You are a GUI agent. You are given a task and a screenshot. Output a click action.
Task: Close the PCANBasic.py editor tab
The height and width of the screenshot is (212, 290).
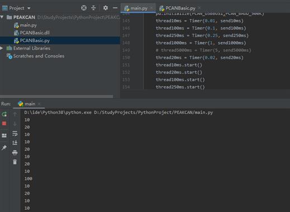click(199, 8)
